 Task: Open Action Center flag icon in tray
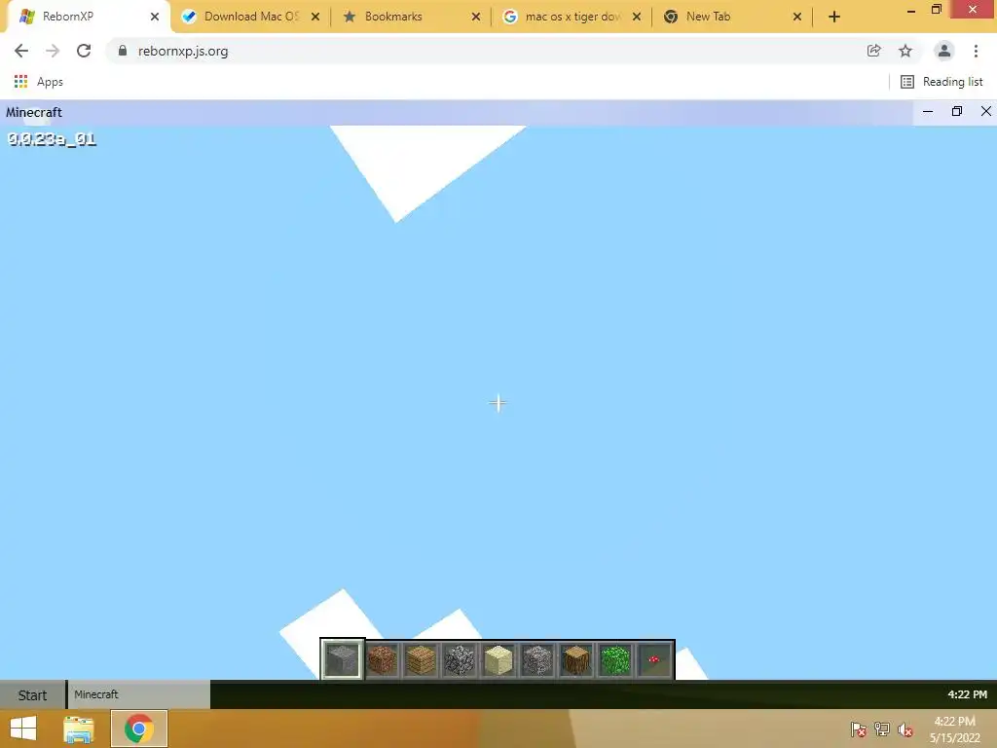tap(859, 729)
